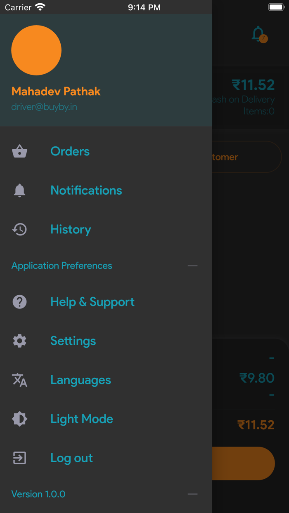Viewport: 289px width, 513px height.
Task: Click the History clock icon
Action: point(19,229)
